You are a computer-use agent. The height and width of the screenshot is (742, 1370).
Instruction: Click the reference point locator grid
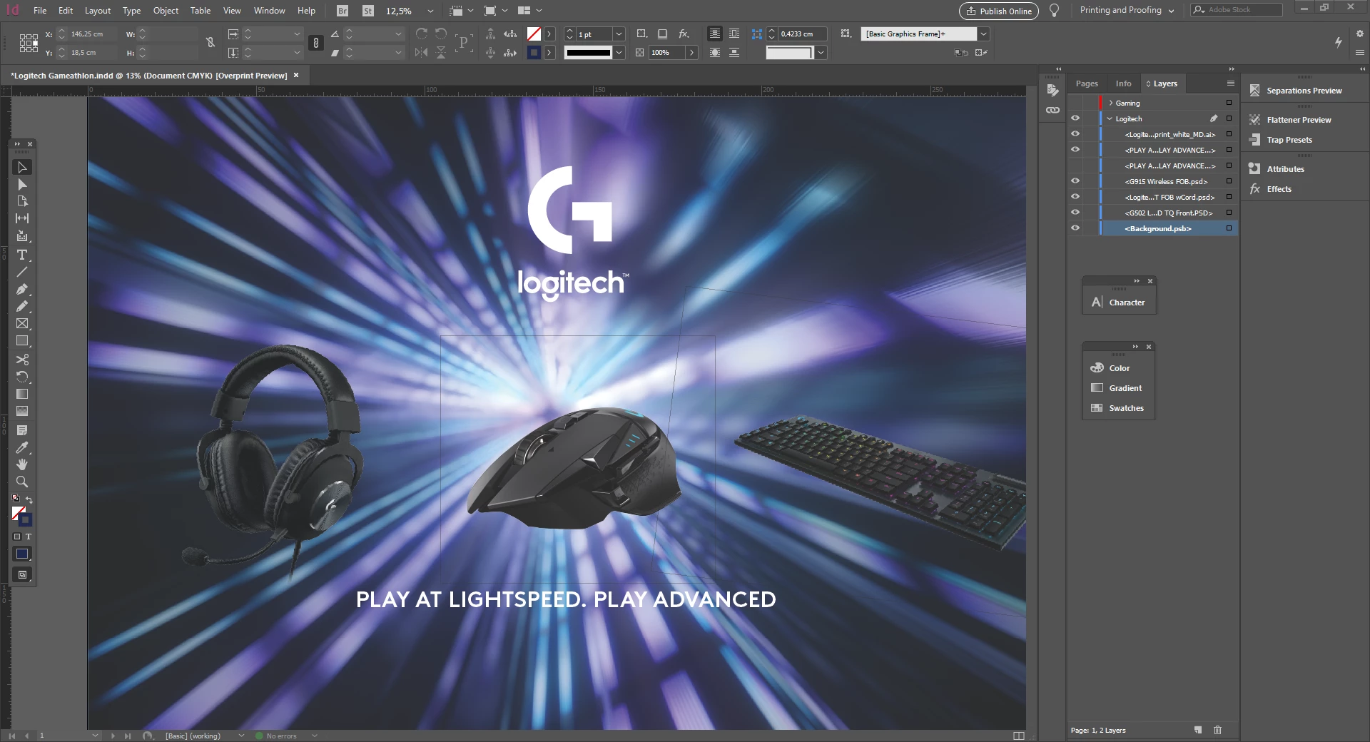coord(29,43)
